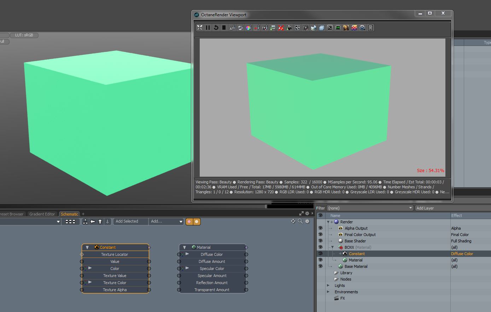Stop the Octane render
This screenshot has width=491, height=312.
(224, 28)
